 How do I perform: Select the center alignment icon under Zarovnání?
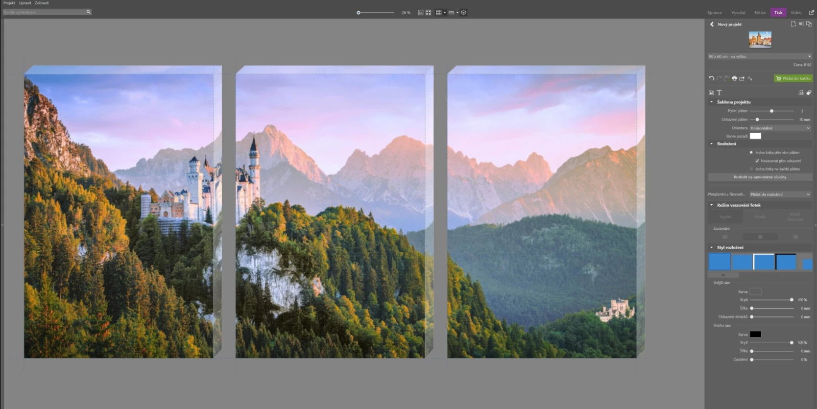coord(760,236)
